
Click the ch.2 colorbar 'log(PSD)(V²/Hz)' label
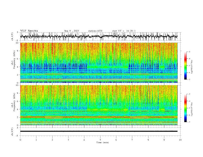pyautogui.click(x=192, y=109)
